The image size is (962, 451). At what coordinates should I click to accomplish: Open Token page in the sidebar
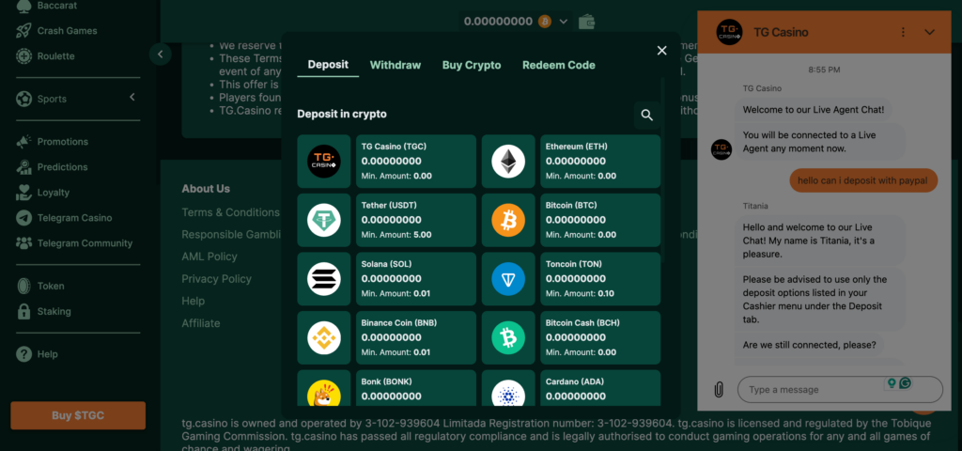tap(51, 286)
